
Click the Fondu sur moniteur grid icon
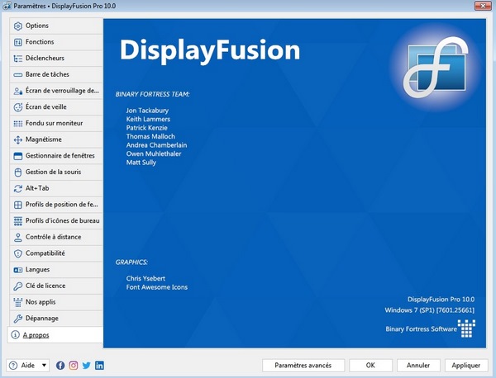18,124
